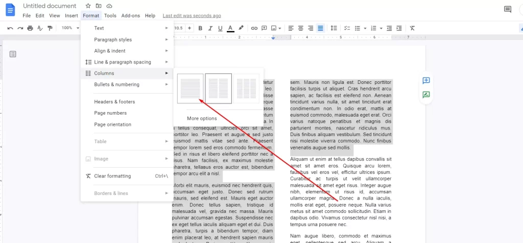Screen dimensions: 523x243
Task: Click the Google Docs home icon
Action: click(10, 10)
